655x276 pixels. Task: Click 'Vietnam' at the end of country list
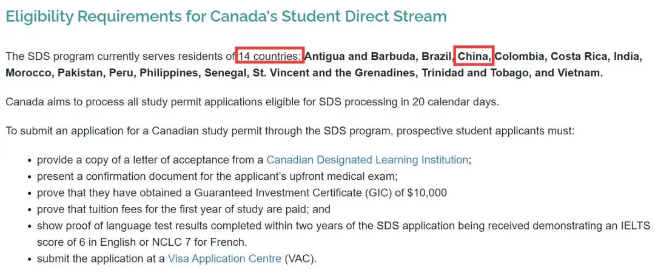coord(580,73)
